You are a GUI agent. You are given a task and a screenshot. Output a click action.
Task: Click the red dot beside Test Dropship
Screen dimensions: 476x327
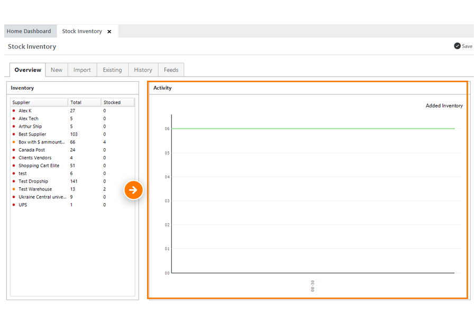[14, 181]
